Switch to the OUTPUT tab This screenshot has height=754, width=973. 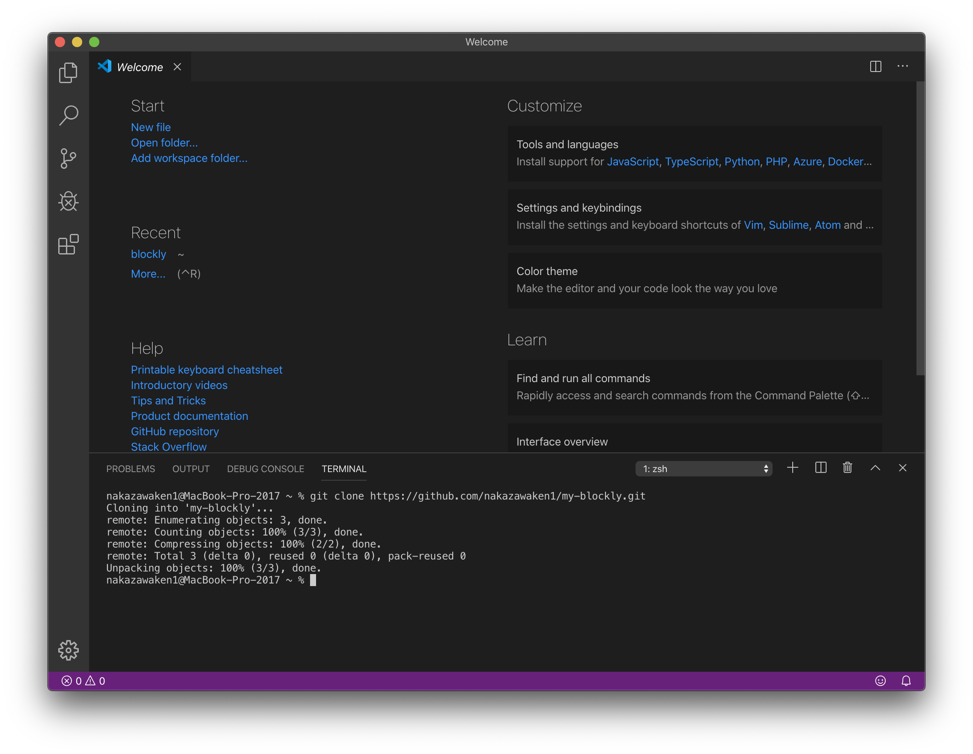tap(191, 469)
